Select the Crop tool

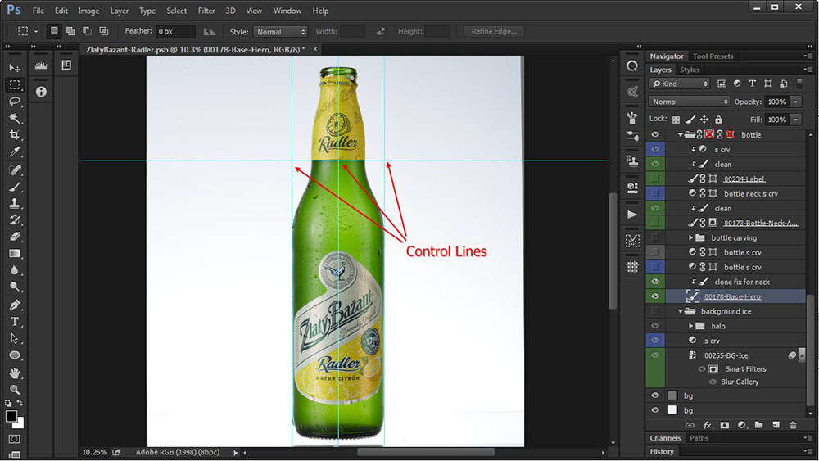15,135
